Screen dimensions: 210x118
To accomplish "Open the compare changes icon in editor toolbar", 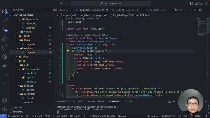I will coord(176,10).
